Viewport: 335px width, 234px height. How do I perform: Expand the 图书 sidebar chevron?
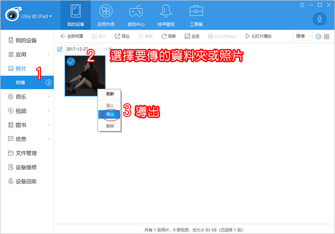49,125
